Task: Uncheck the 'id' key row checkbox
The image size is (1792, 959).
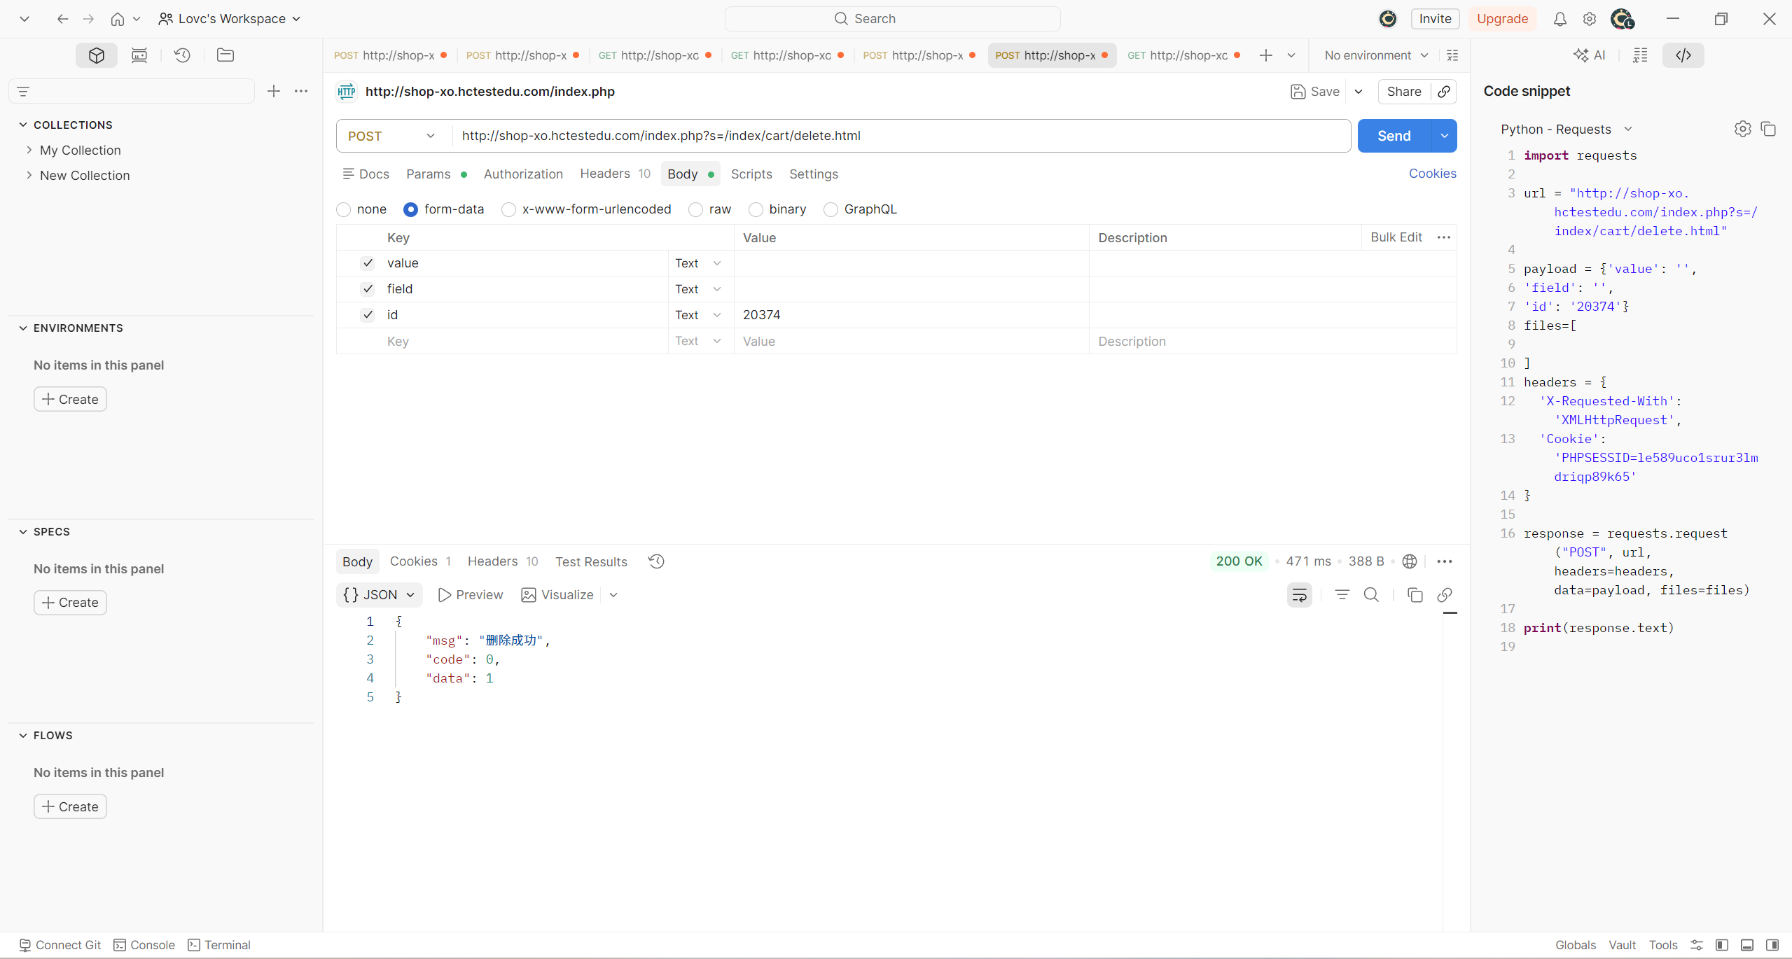Action: tap(368, 315)
